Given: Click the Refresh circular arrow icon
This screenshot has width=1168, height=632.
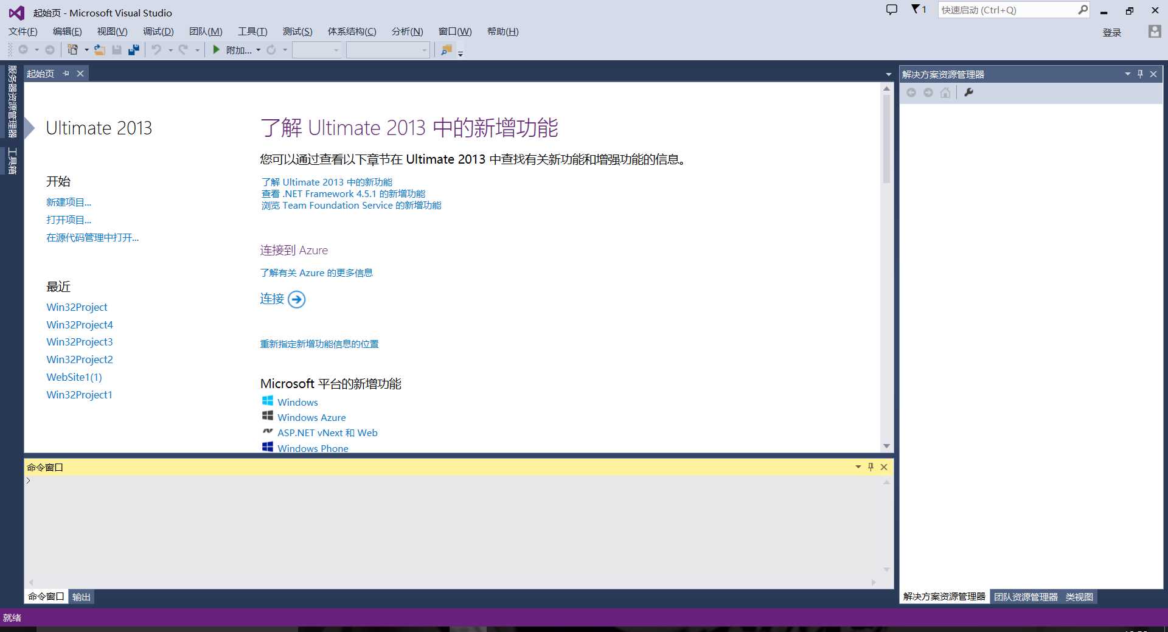Looking at the screenshot, I should pos(271,50).
